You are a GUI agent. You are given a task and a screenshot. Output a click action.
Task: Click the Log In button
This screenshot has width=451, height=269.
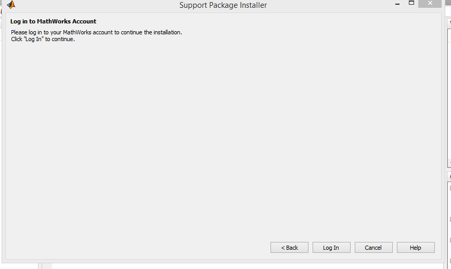(331, 248)
